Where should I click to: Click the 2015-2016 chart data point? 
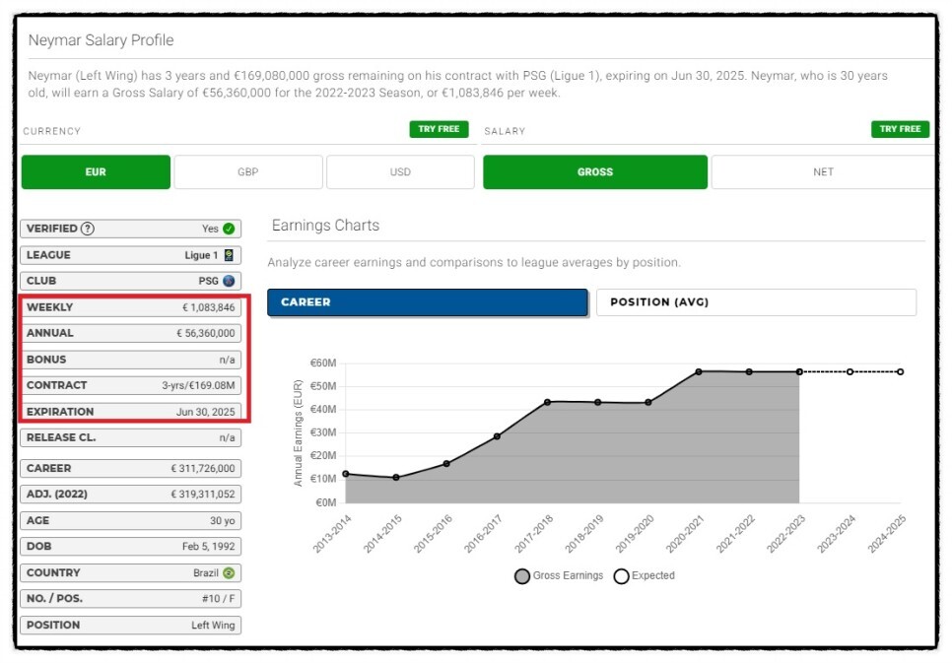(x=446, y=464)
